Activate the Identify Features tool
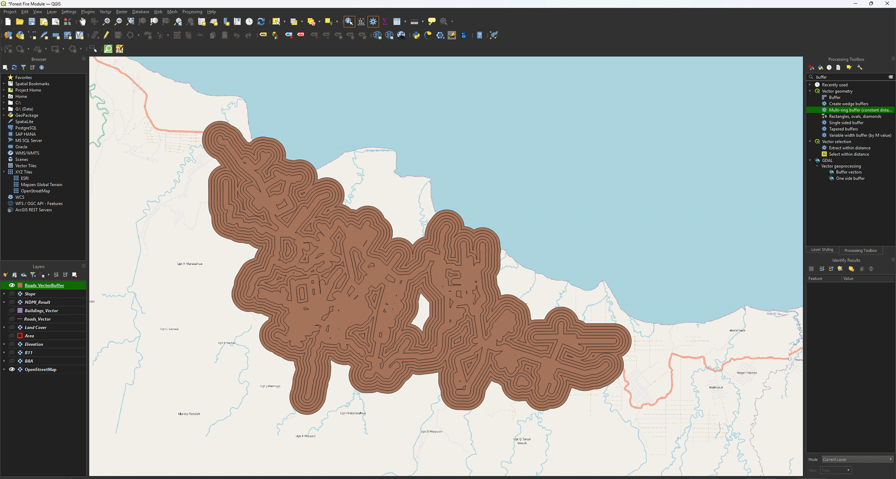This screenshot has height=479, width=896. click(x=349, y=21)
